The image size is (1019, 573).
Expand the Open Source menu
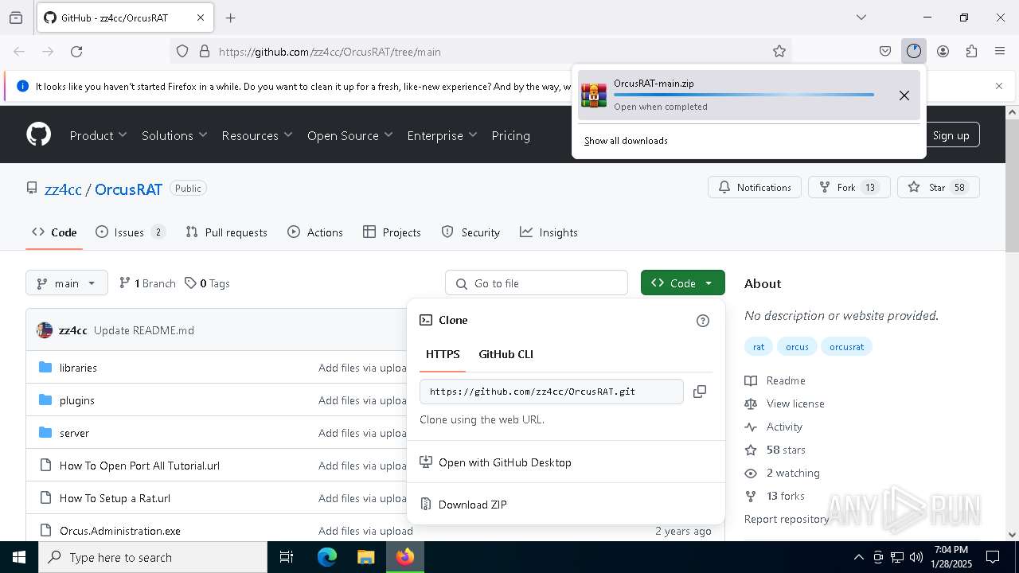pos(350,135)
